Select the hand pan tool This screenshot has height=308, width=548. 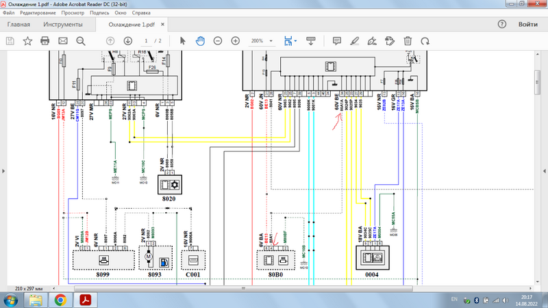pos(200,41)
